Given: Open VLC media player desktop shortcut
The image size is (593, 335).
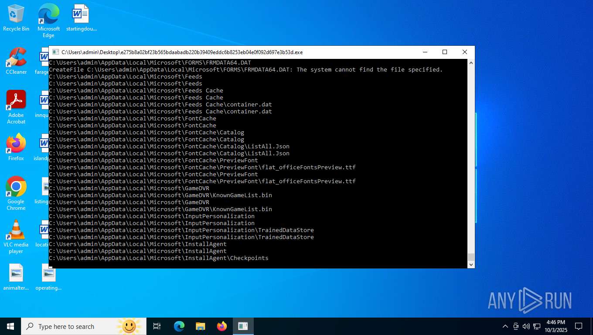Looking at the screenshot, I should [16, 237].
